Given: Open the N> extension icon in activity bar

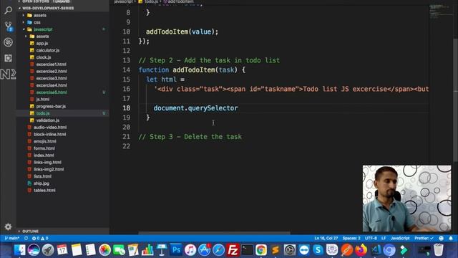Looking at the screenshot, I should (x=8, y=74).
